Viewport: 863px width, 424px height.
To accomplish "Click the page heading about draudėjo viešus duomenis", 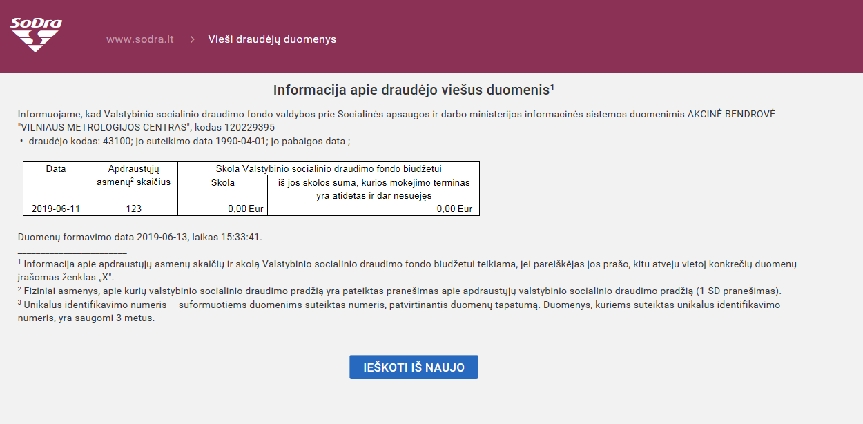I will 414,90.
